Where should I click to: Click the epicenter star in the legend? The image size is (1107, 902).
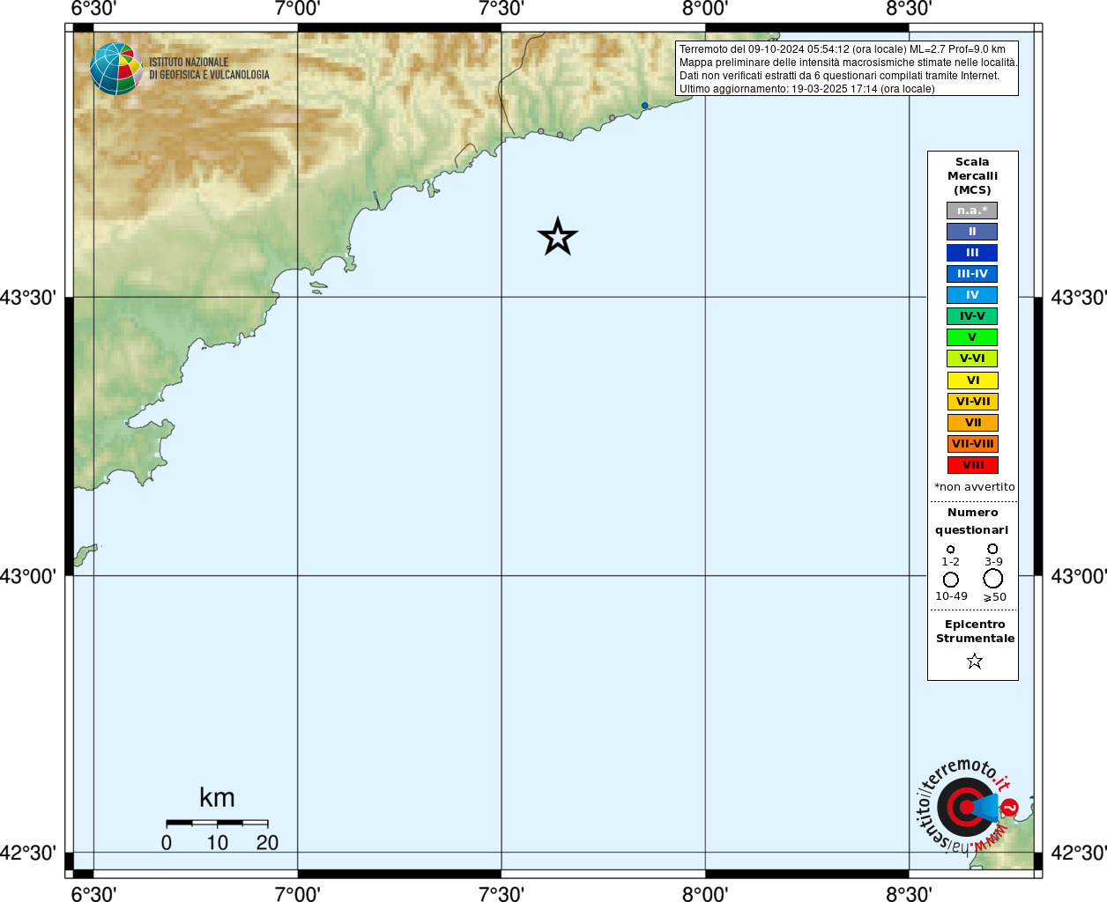click(974, 661)
